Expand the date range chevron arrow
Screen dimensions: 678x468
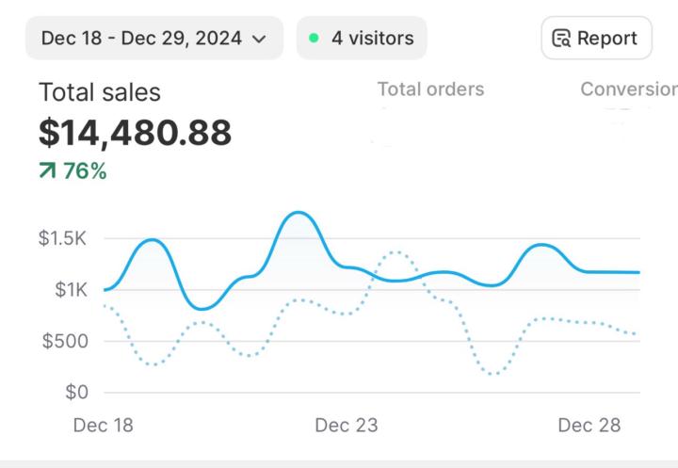(x=260, y=40)
